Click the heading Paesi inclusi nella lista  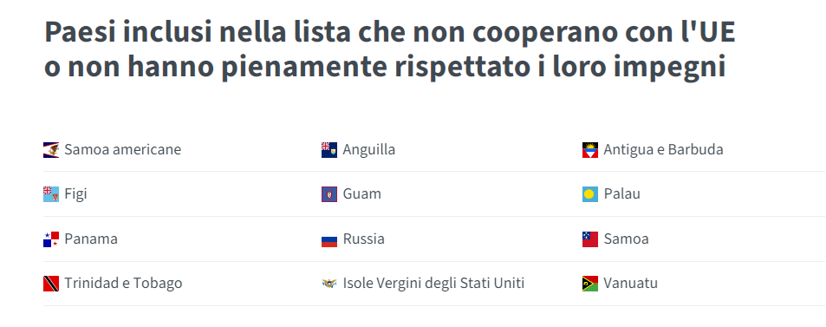pos(390,49)
